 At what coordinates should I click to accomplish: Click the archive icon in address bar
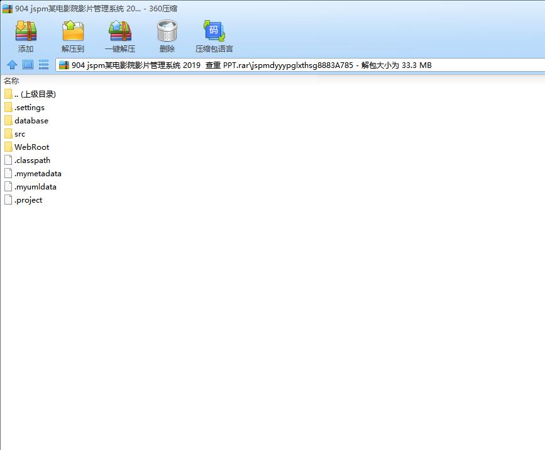coord(64,65)
